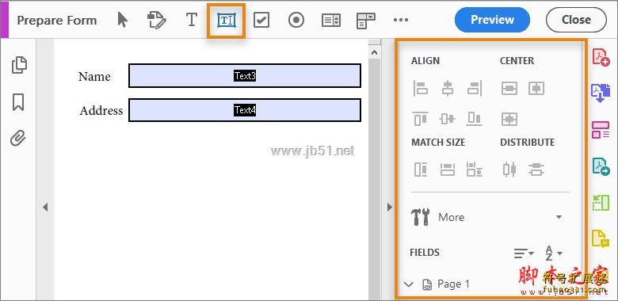Click the Close button
Screen dimensions: 618x301
point(576,20)
